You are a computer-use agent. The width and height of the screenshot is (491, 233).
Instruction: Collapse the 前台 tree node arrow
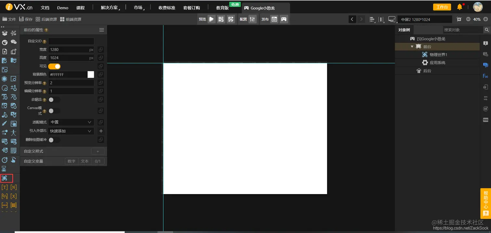point(412,47)
